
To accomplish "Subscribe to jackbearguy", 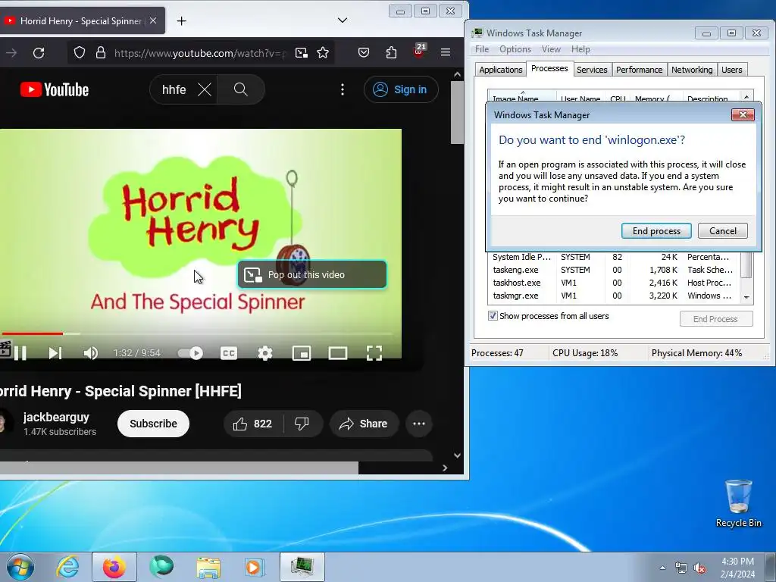I will coord(153,424).
